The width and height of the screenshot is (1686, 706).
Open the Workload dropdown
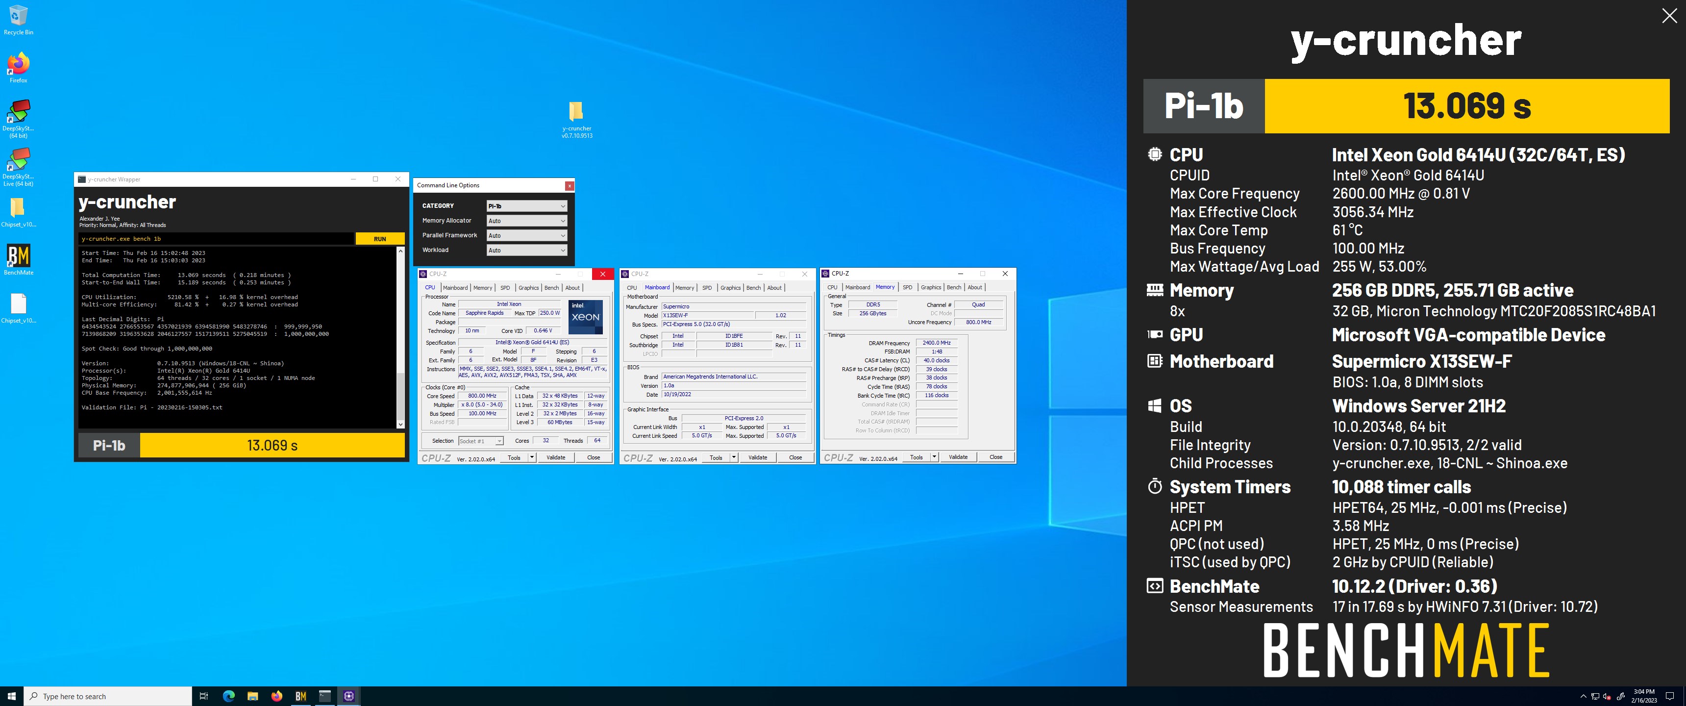[x=526, y=250]
